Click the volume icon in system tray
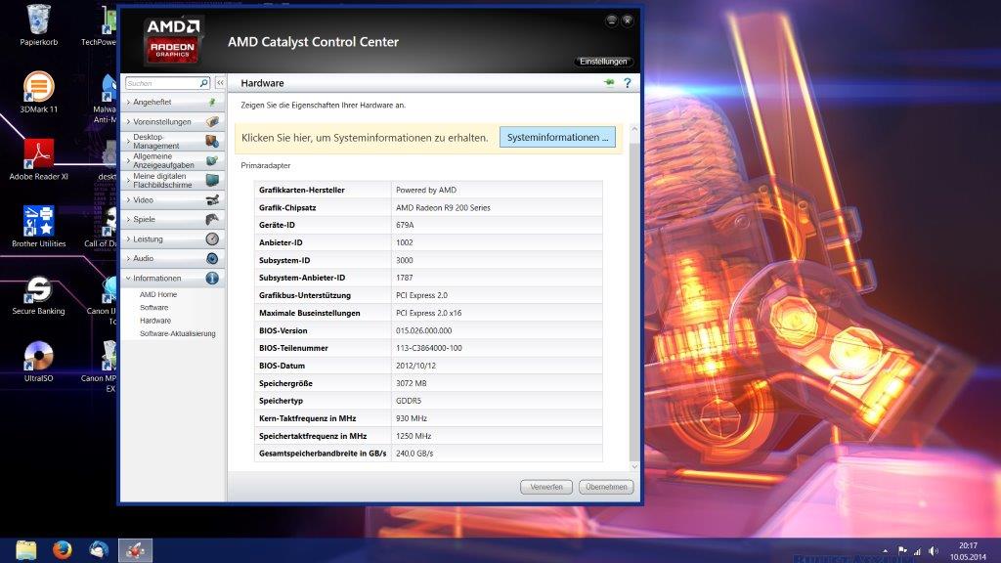This screenshot has width=1001, height=563. tap(934, 551)
